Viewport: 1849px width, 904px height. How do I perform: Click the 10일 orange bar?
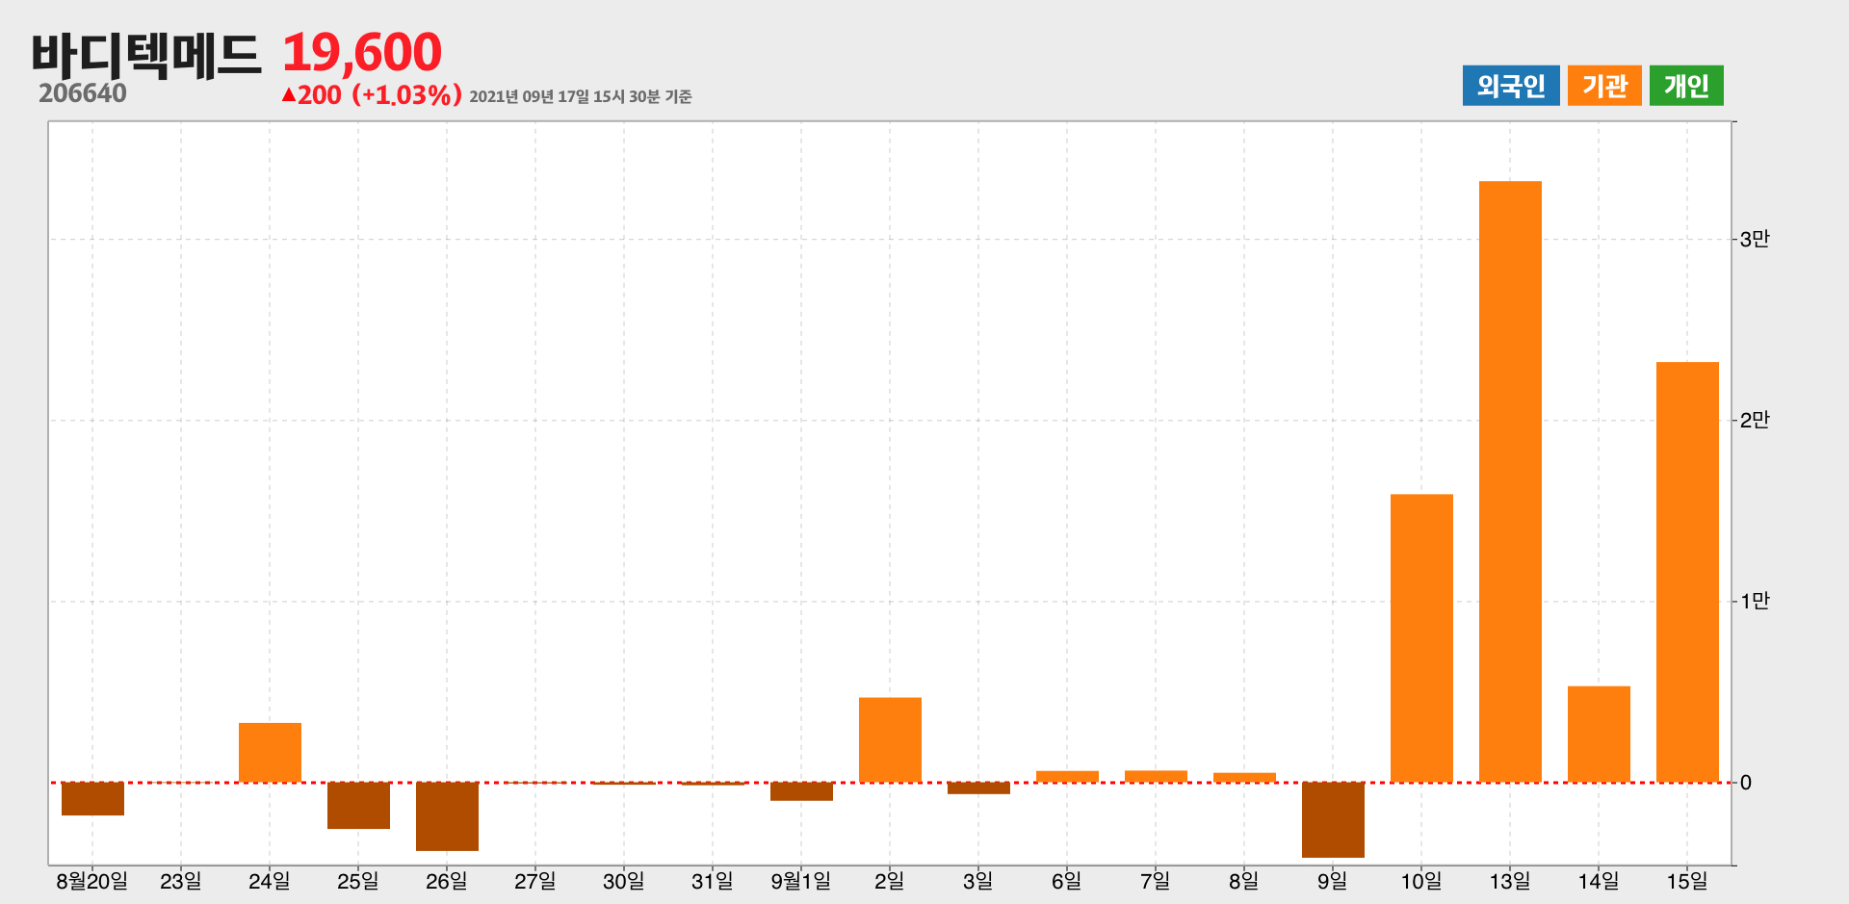pyautogui.click(x=1421, y=638)
